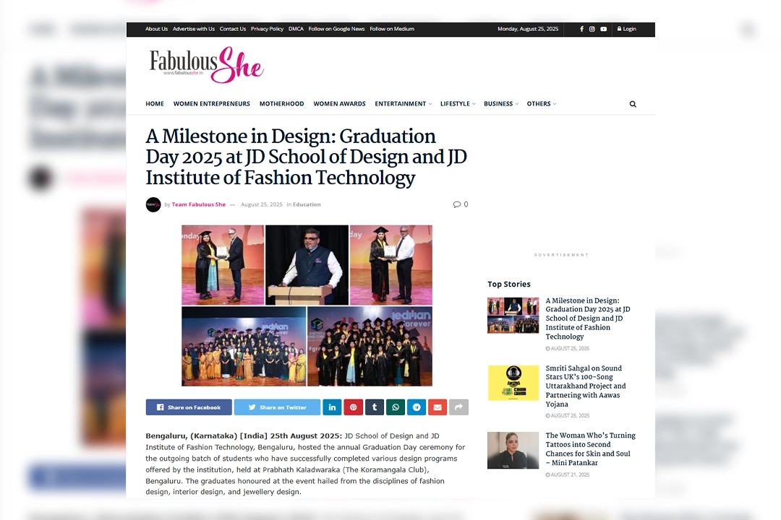Open Women Awards menu item

[339, 104]
